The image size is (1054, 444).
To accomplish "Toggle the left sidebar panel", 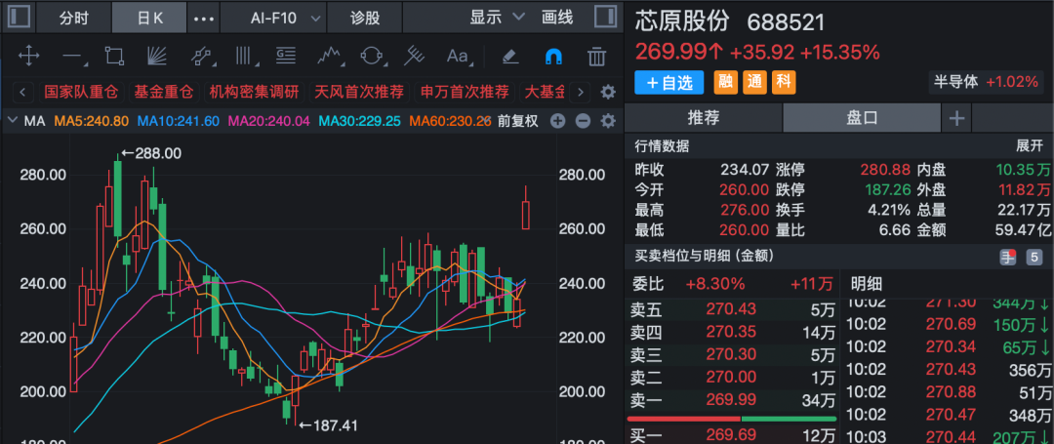I will tap(20, 17).
